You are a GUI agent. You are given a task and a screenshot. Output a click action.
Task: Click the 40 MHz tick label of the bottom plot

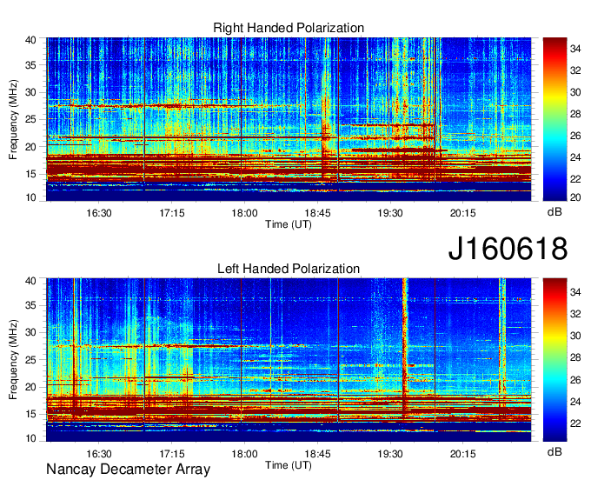point(30,281)
